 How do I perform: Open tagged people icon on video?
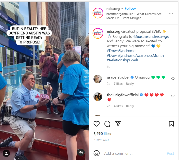pyautogui.click(x=6, y=153)
